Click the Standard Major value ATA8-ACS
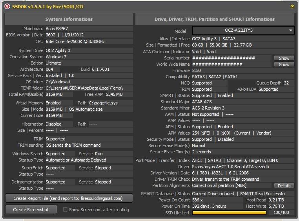This screenshot has height=221, width=299. click(202, 102)
